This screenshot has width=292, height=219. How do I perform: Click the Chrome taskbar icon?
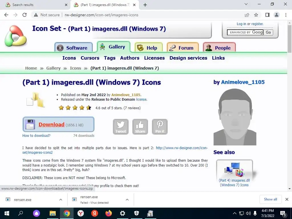point(67,213)
